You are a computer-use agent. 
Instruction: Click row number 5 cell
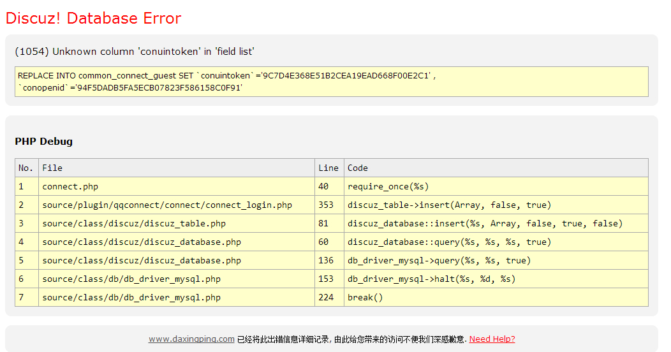pyautogui.click(x=27, y=260)
